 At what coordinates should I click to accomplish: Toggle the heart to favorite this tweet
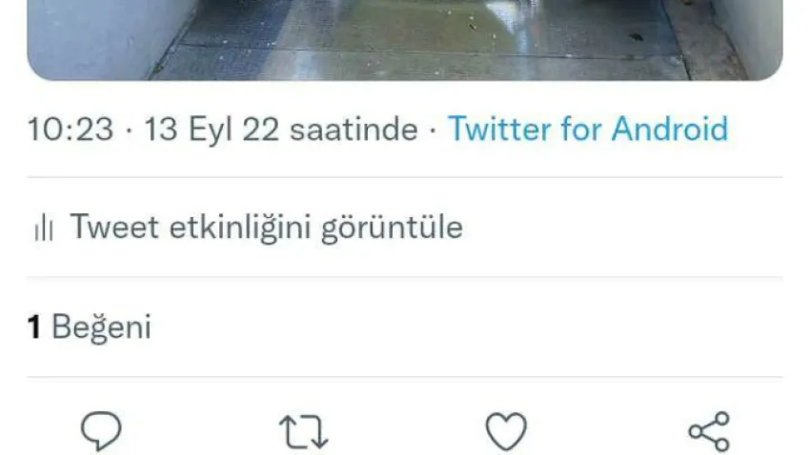(506, 431)
